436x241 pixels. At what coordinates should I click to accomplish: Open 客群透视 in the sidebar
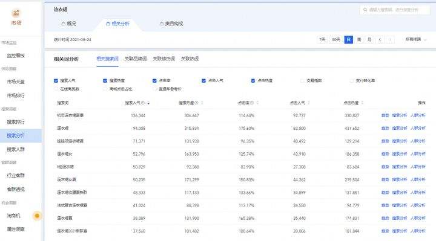pyautogui.click(x=16, y=190)
